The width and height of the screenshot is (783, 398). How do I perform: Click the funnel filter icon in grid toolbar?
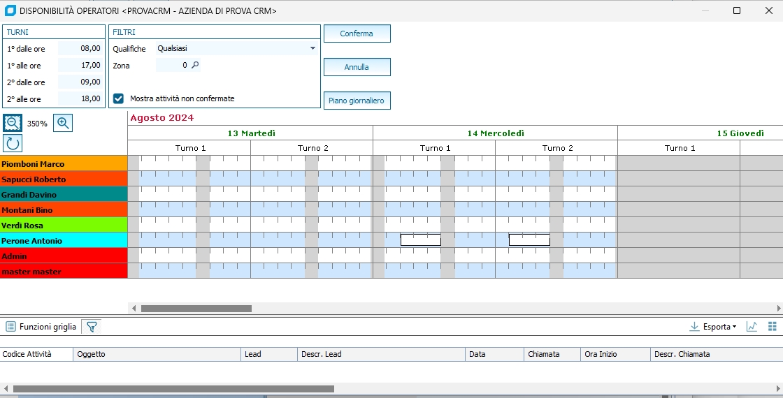pyautogui.click(x=92, y=326)
